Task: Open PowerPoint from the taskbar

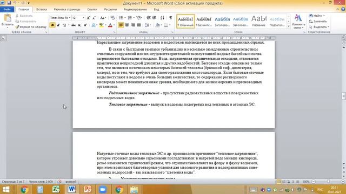Action: coord(88,189)
